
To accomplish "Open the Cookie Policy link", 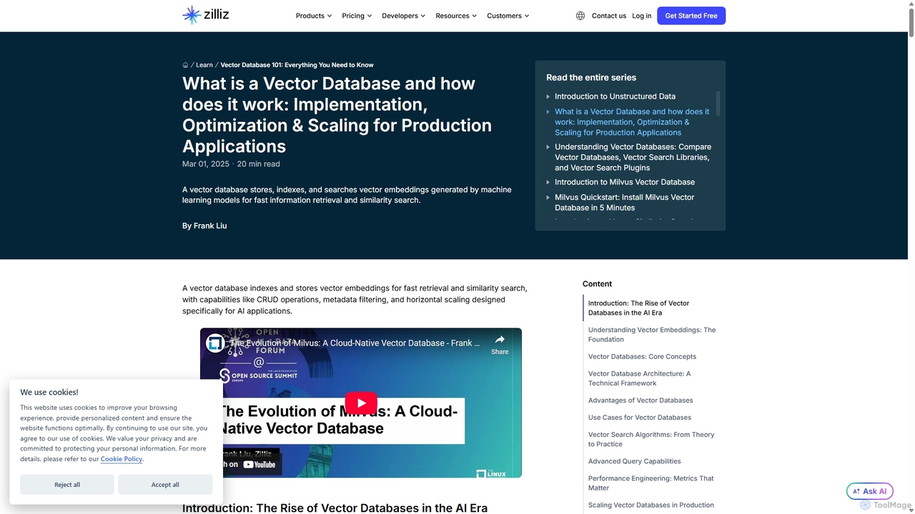I will pyautogui.click(x=122, y=459).
